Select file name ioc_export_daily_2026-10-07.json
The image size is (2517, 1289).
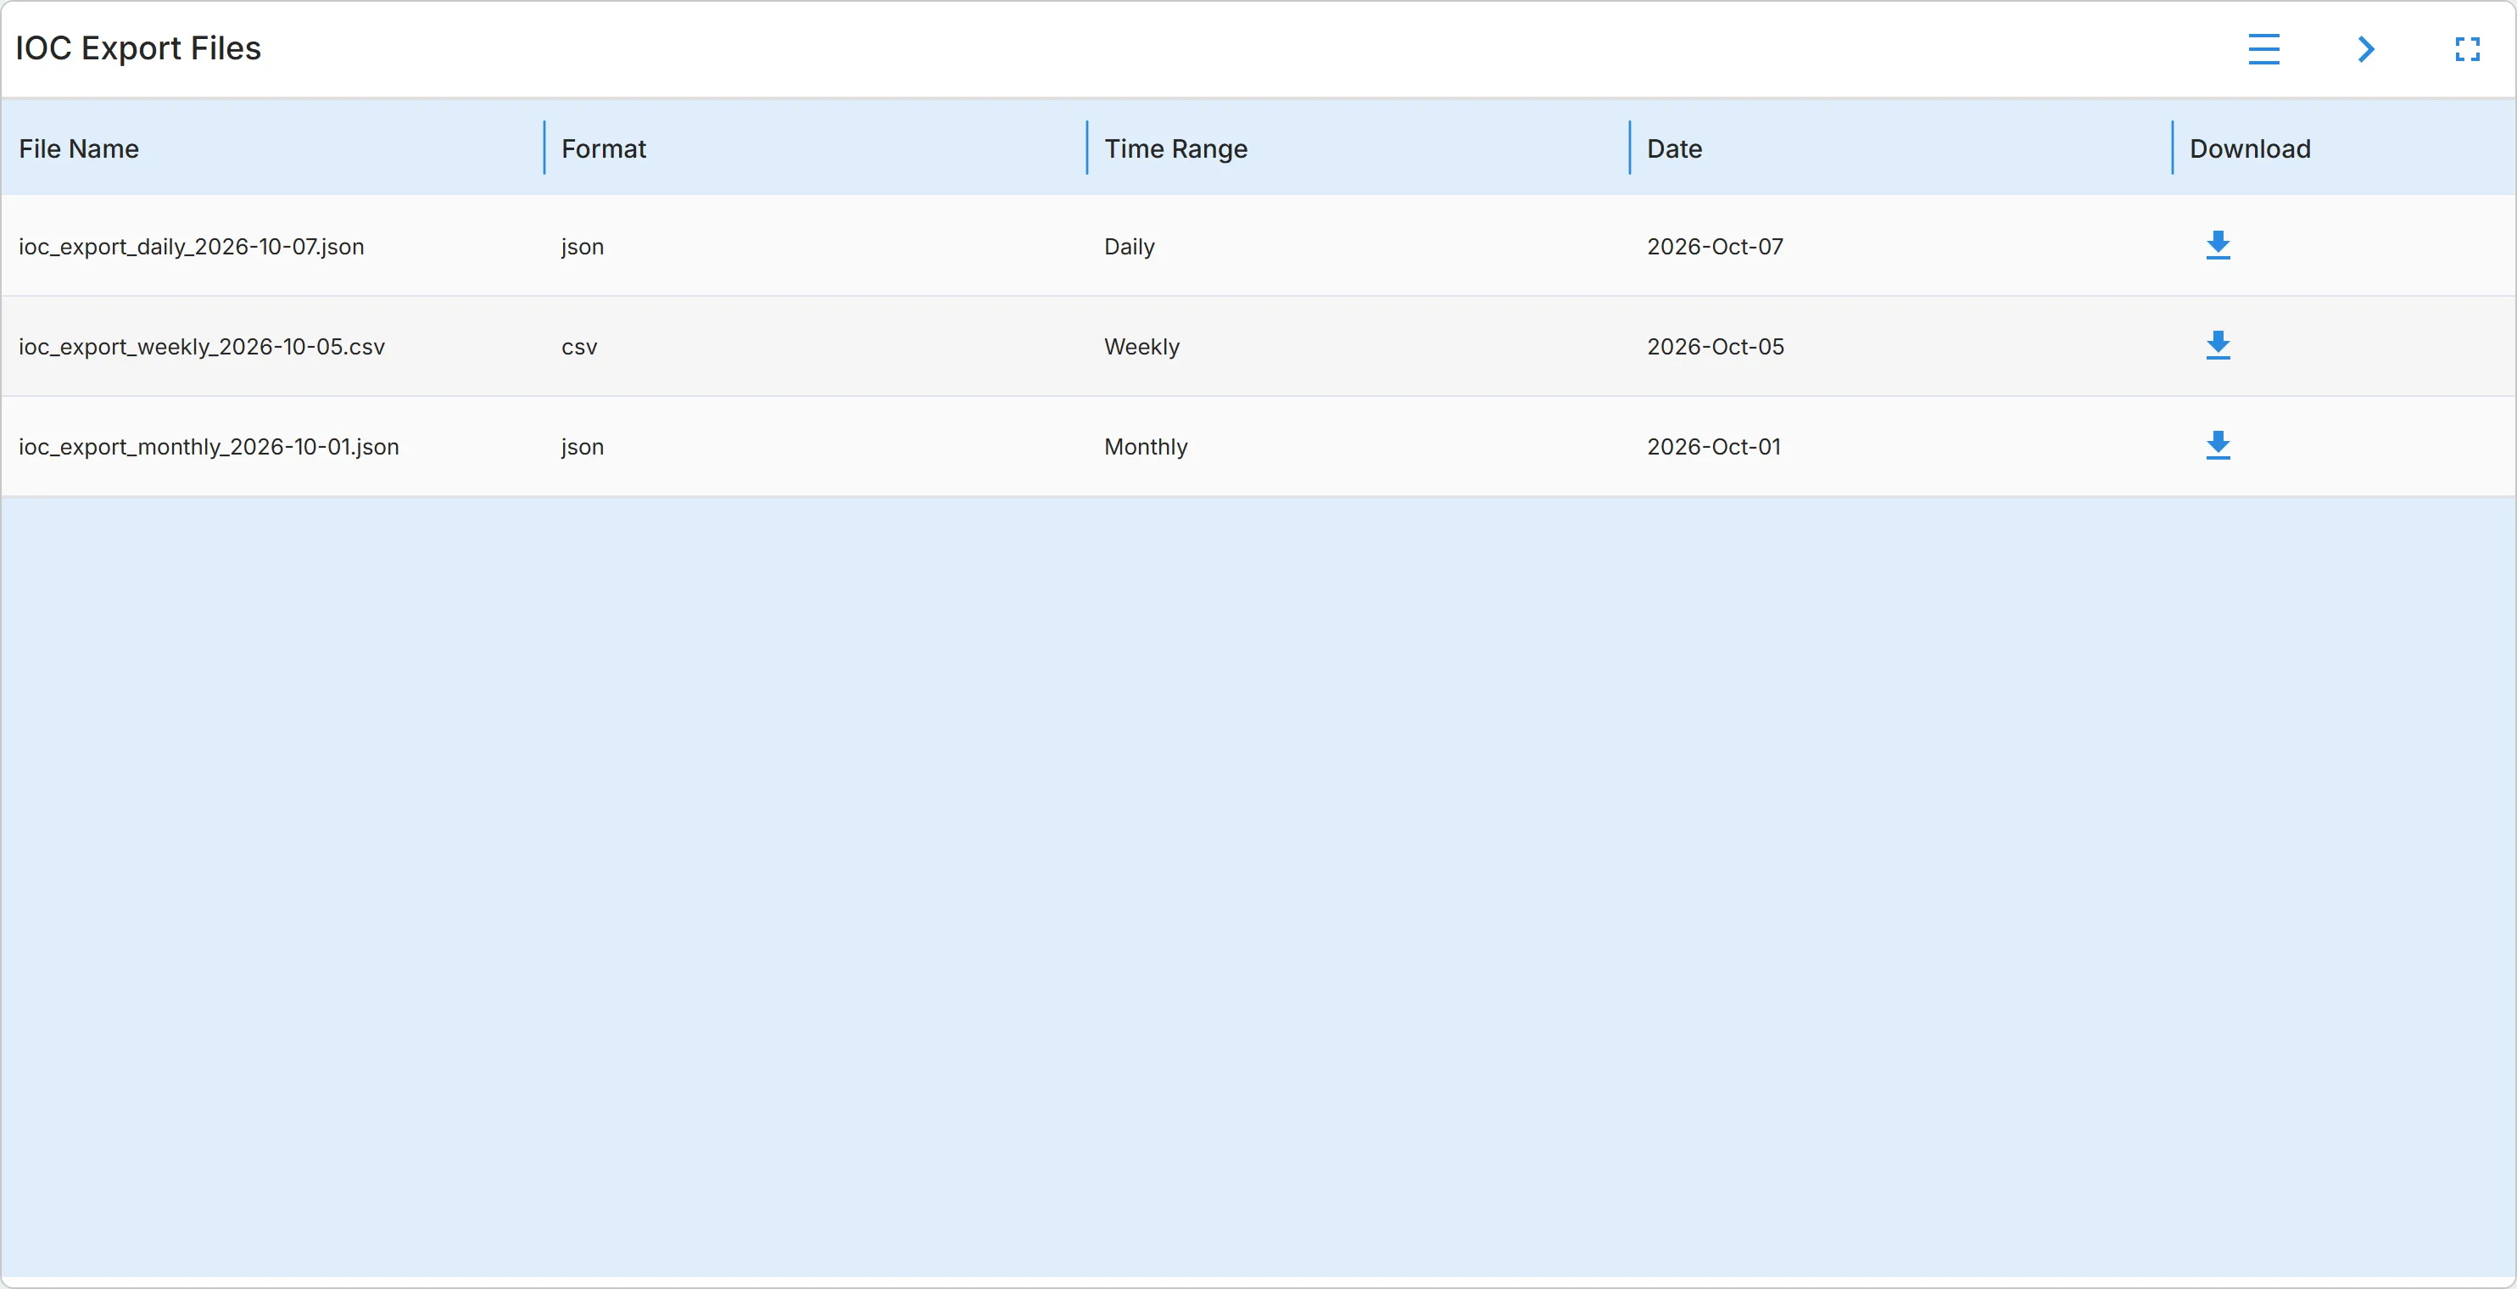coord(192,246)
